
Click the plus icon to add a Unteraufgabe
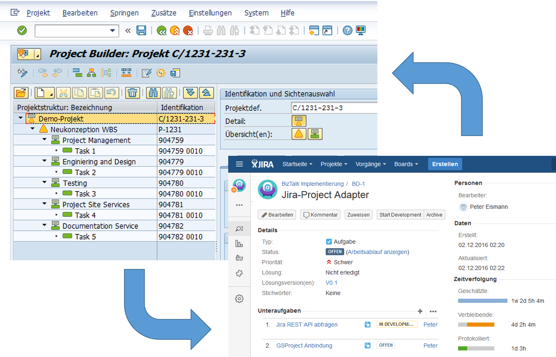click(420, 311)
